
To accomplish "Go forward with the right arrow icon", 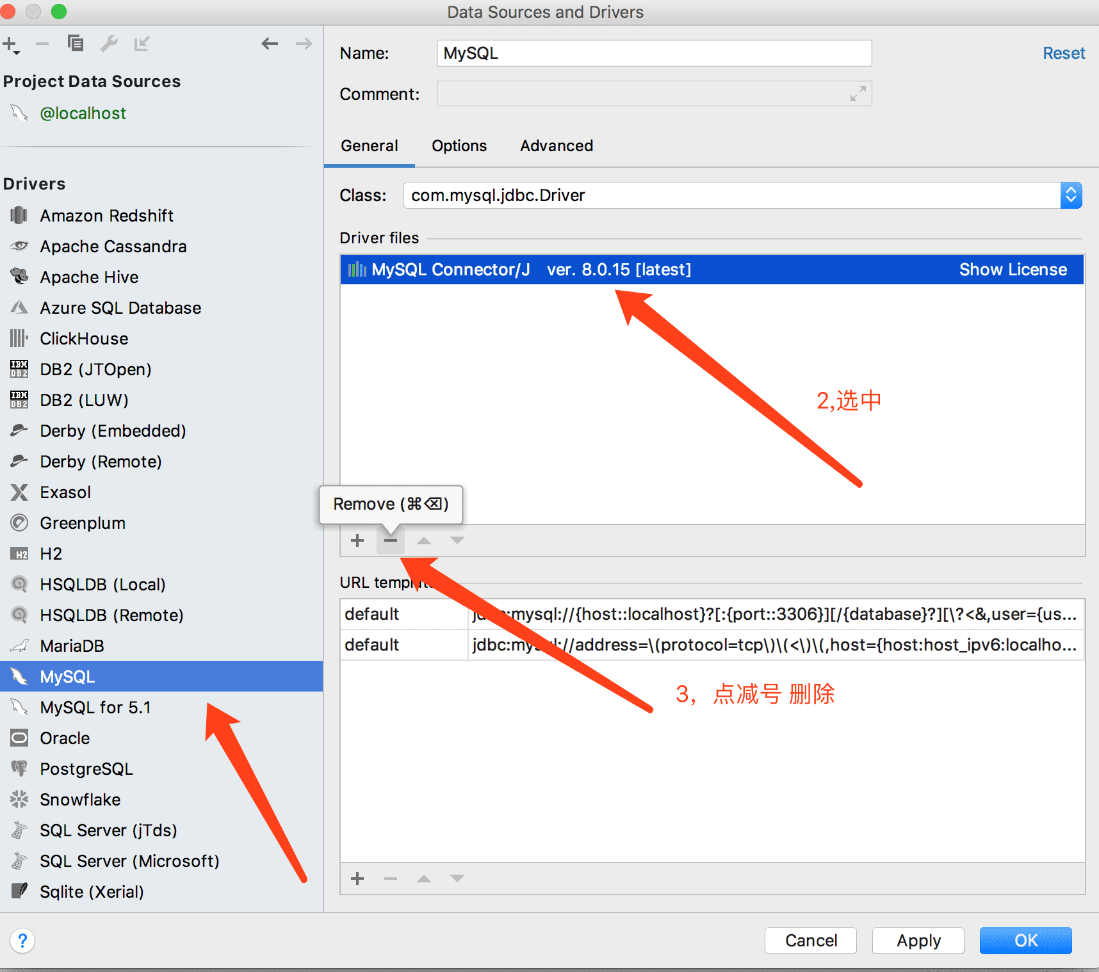I will click(304, 44).
